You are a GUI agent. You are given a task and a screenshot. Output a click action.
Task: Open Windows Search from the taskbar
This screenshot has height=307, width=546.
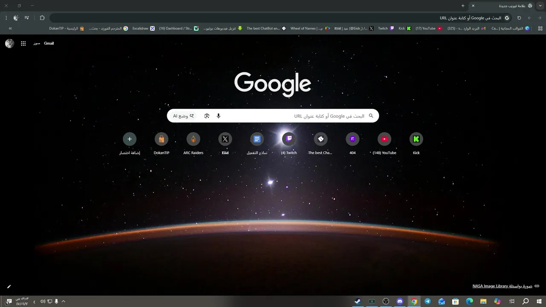[x=526, y=301]
